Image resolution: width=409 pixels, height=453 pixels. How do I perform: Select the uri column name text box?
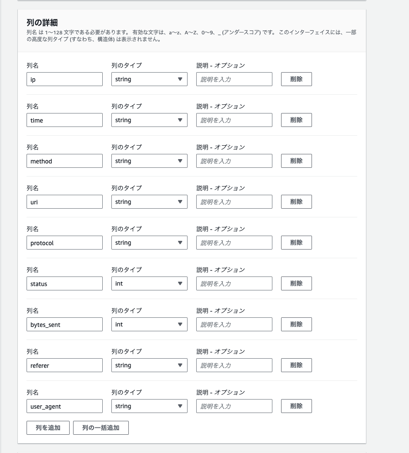[x=64, y=202]
